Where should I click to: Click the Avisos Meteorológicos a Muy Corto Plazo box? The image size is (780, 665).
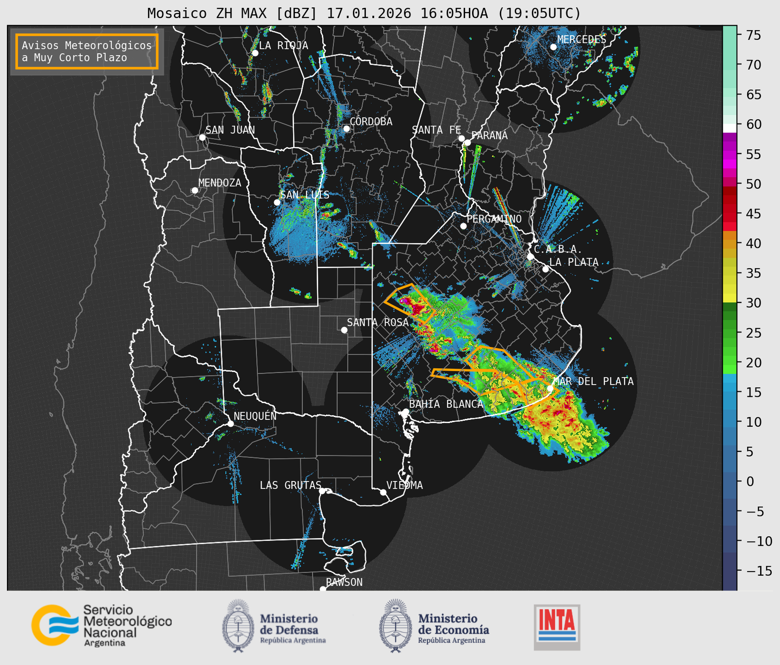pyautogui.click(x=87, y=51)
